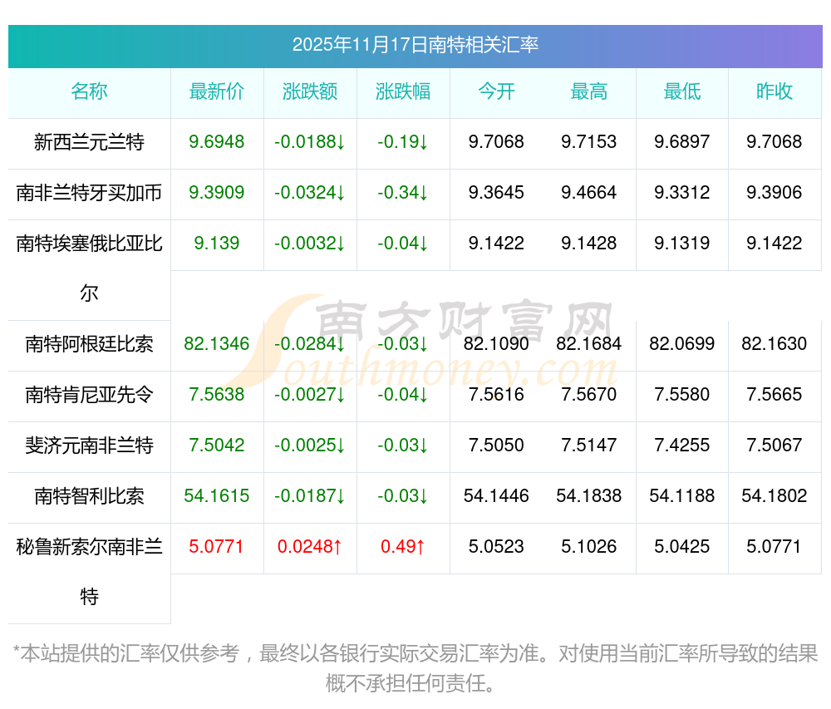Click change amount 0.0248↑
Screen dimensions: 831x709
(x=310, y=547)
